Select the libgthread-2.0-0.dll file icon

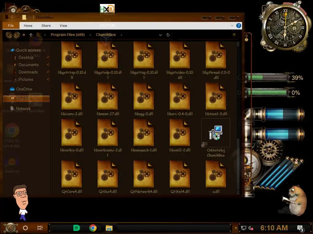pos(216,55)
